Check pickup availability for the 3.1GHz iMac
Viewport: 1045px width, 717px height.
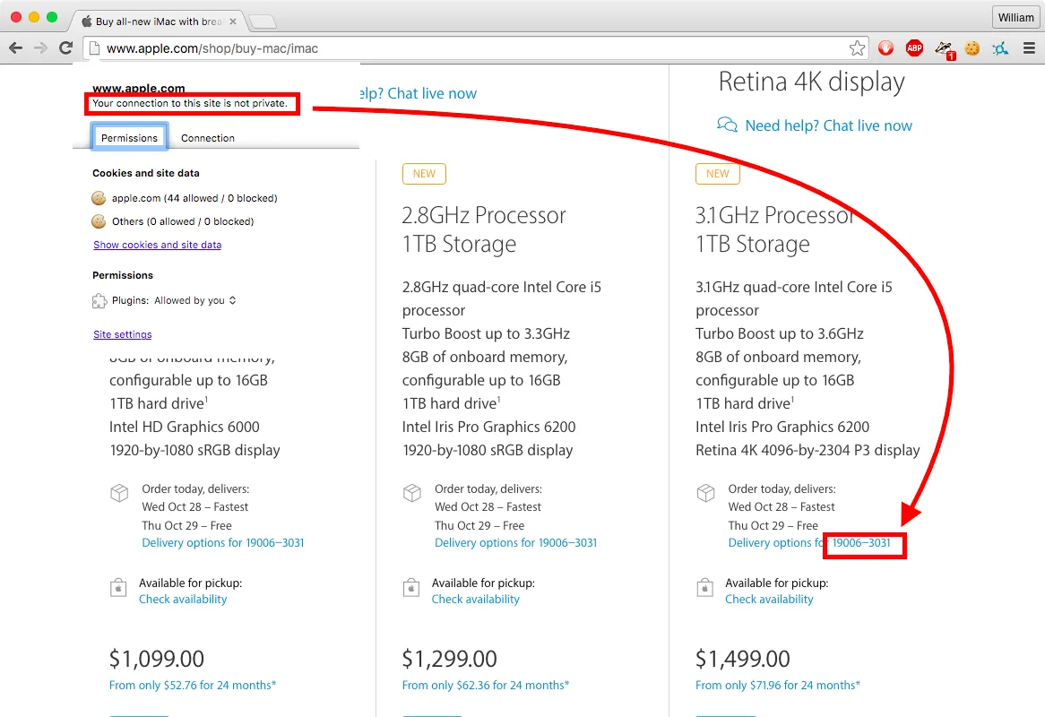(769, 599)
